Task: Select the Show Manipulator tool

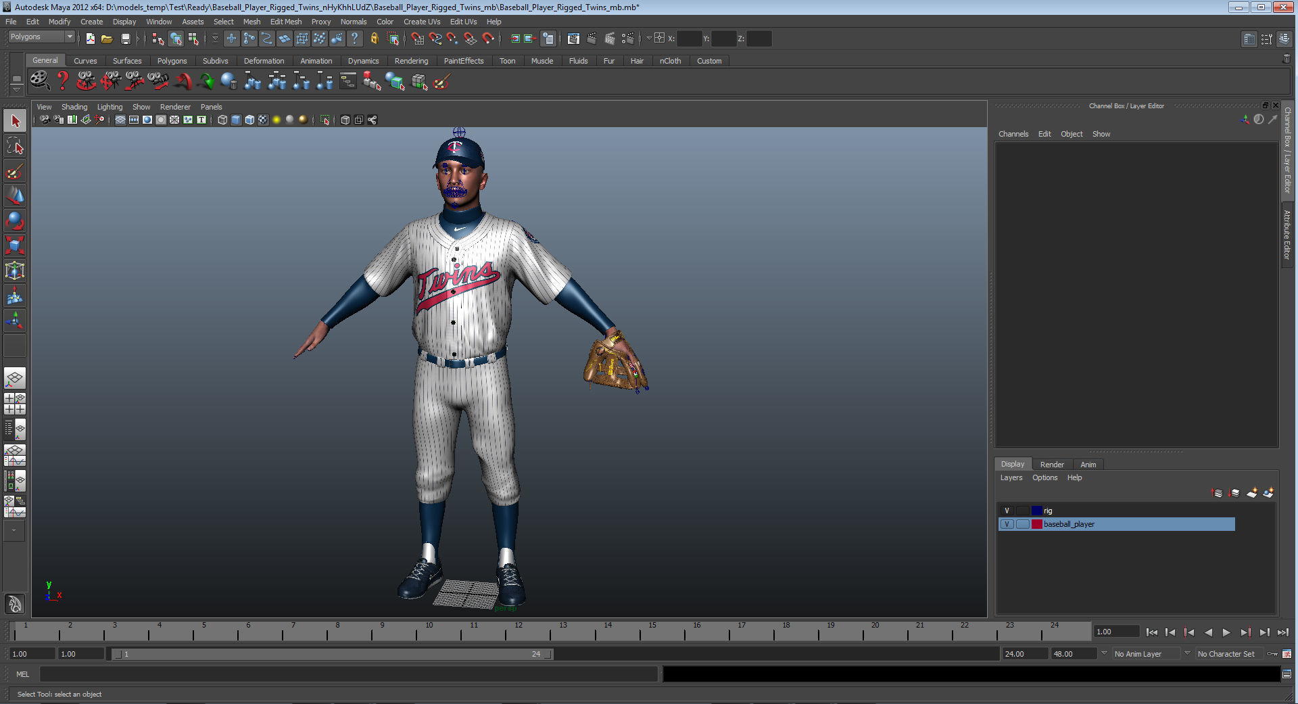Action: coord(15,321)
